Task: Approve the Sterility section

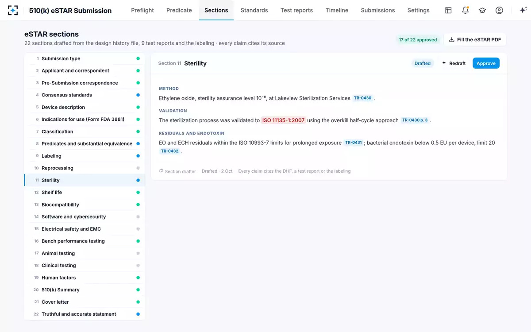Action: (x=486, y=63)
